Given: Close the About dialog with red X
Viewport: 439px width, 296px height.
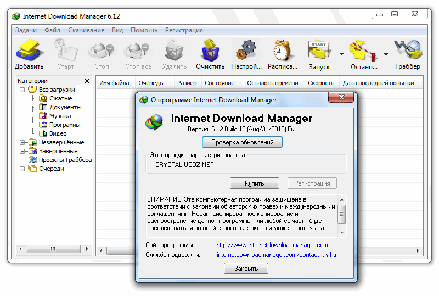Looking at the screenshot, I should click(341, 97).
